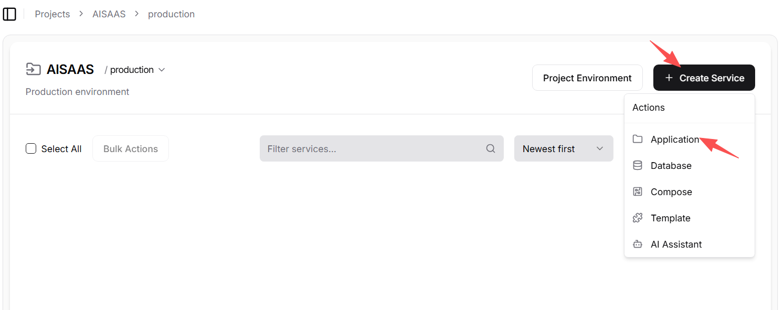
Task: Check the Select All checkbox
Action: 31,148
